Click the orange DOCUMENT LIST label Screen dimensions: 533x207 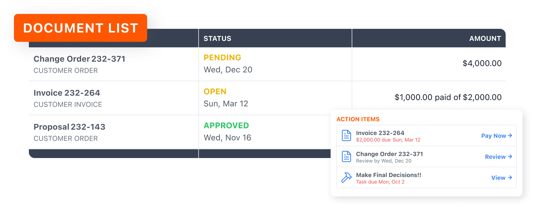coord(80,28)
